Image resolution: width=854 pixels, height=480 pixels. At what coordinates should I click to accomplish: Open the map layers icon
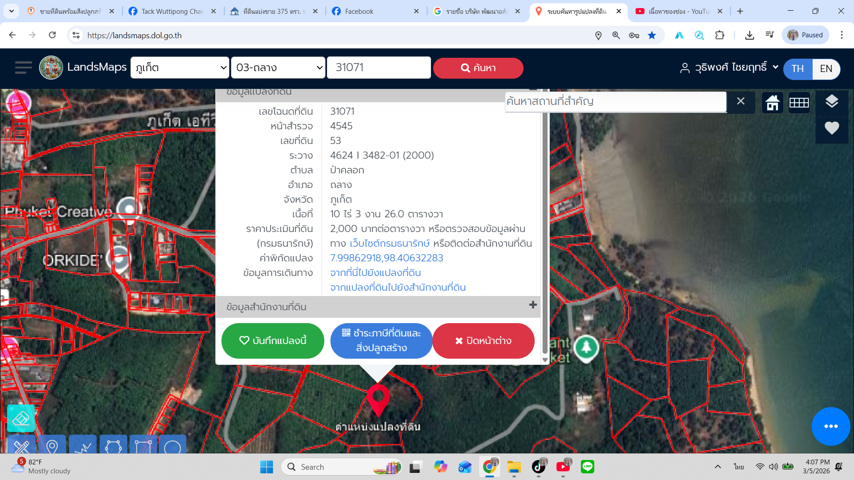[832, 102]
